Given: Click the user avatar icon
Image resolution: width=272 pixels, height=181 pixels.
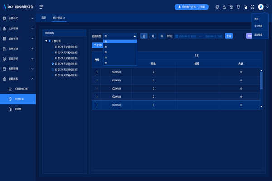Looking at the screenshot, I should click(261, 7).
